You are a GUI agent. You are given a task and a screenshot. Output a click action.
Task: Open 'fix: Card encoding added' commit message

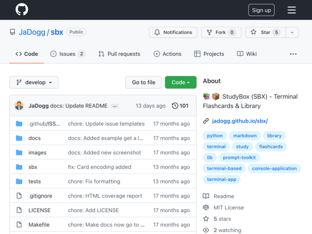(99, 167)
